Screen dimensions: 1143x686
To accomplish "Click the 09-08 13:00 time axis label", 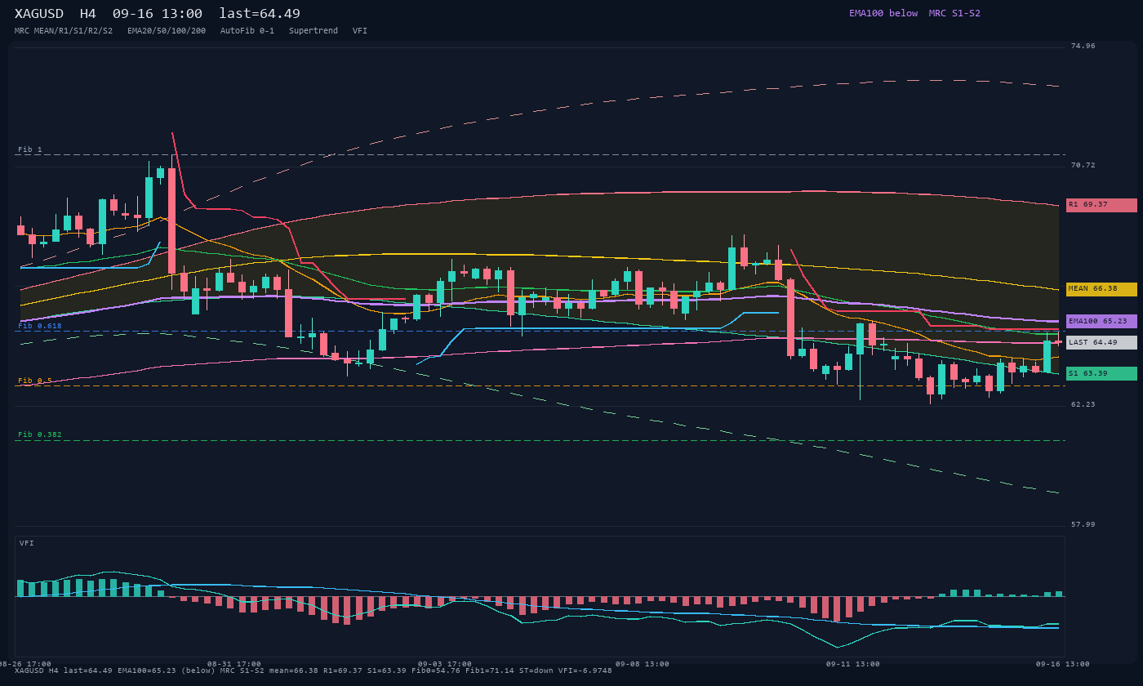I will (x=643, y=664).
